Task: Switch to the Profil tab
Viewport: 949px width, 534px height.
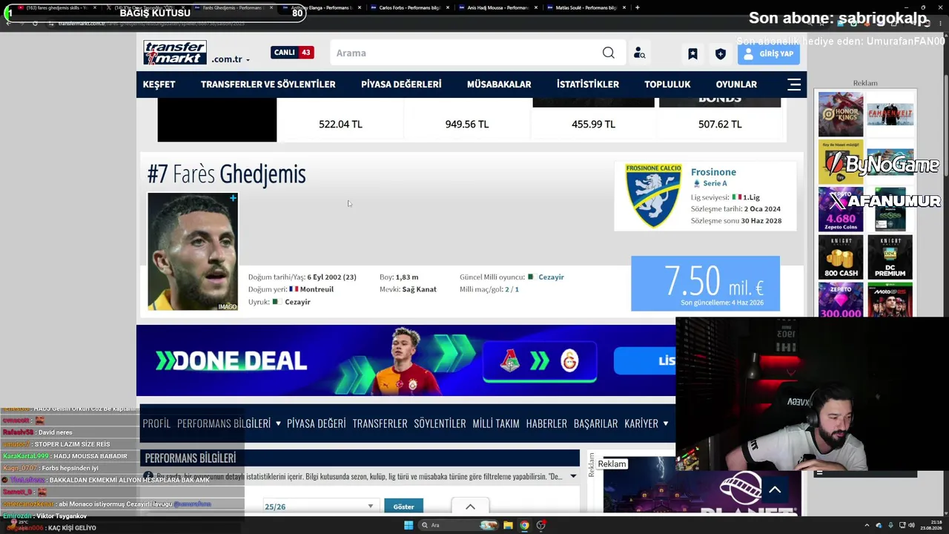Action: (x=156, y=423)
